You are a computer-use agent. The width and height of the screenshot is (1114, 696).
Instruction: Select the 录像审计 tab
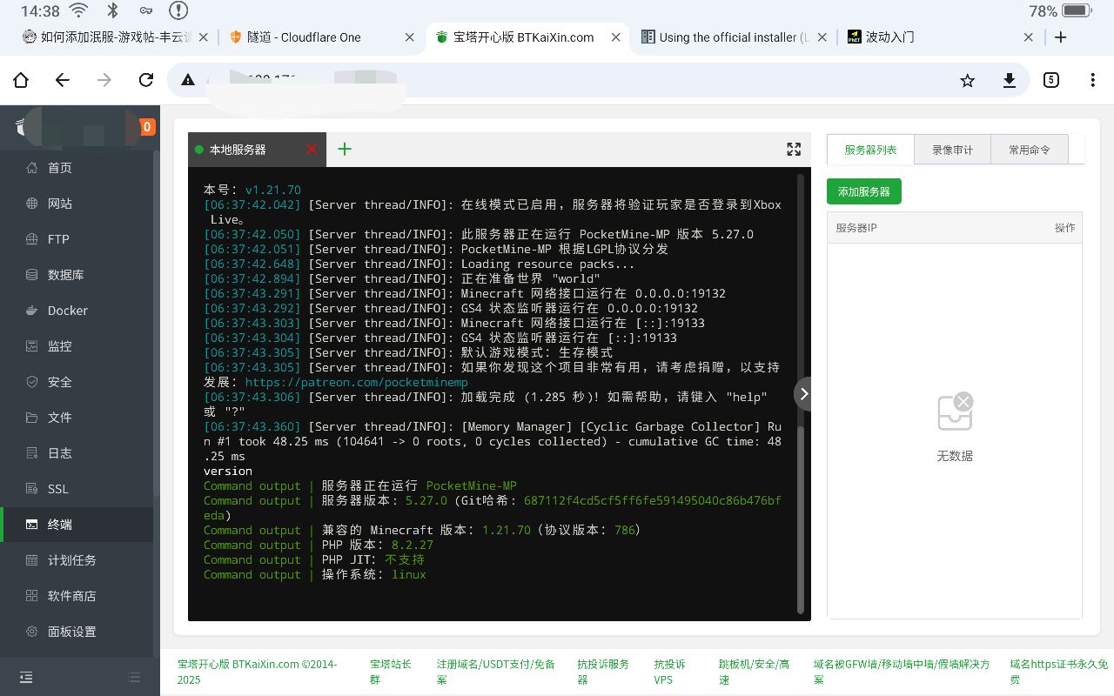952,150
